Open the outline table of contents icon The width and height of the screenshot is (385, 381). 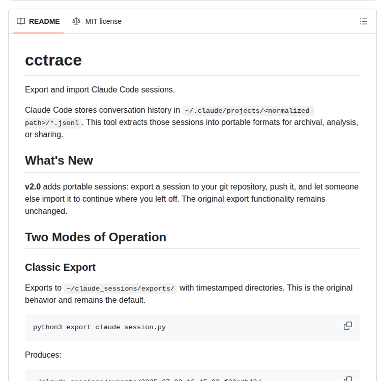[364, 21]
